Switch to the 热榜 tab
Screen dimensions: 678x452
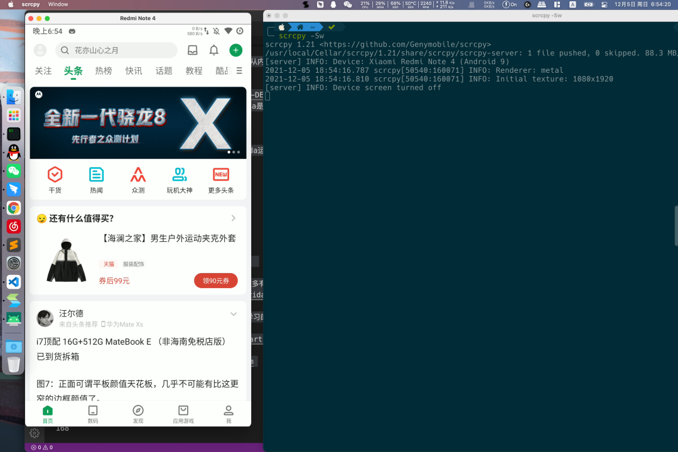104,71
